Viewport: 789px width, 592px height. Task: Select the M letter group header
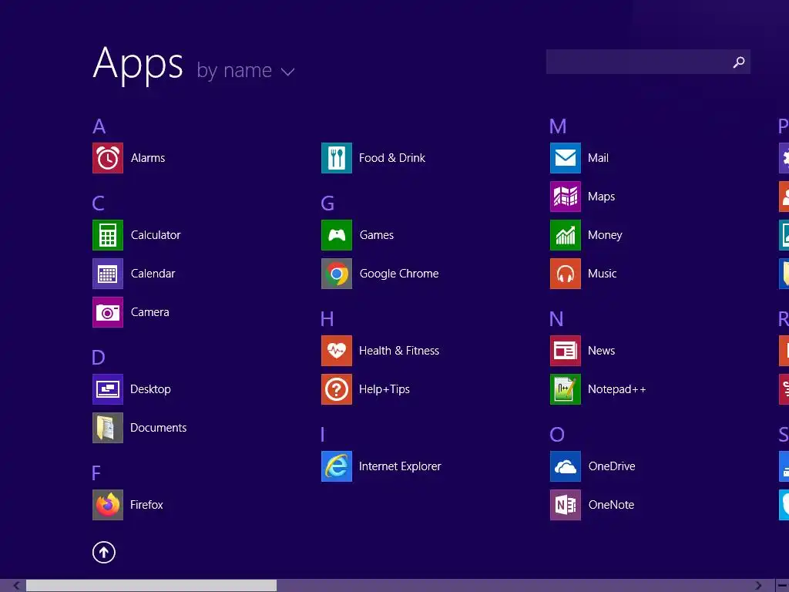[558, 126]
